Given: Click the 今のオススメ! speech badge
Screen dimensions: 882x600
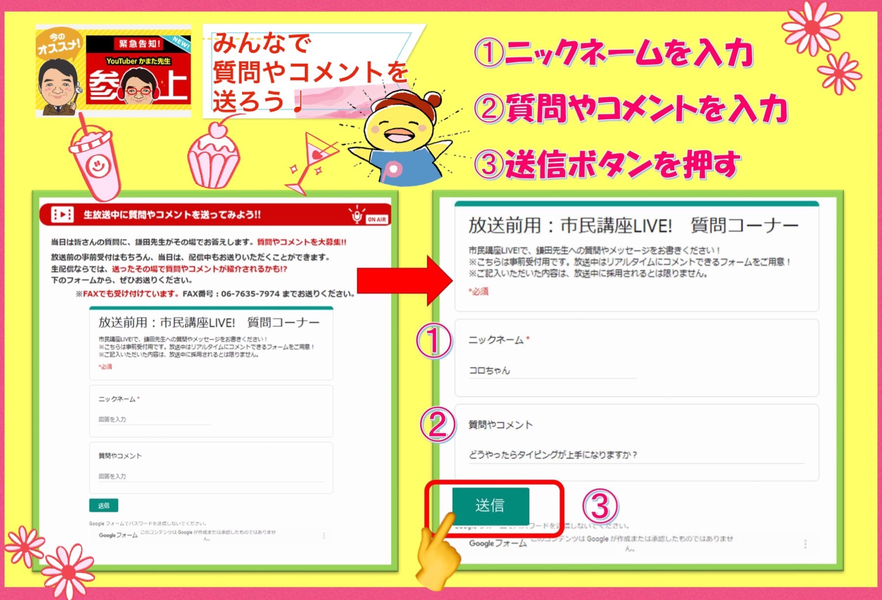Looking at the screenshot, I should (58, 44).
